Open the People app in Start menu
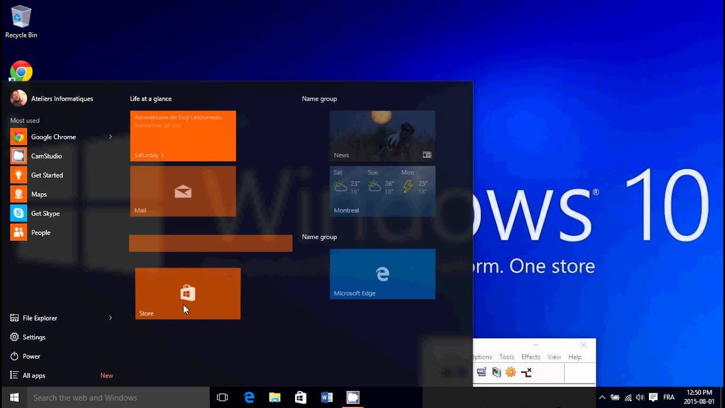 click(x=61, y=232)
